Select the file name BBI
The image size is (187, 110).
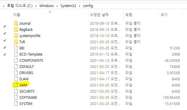pyautogui.click(x=22, y=48)
